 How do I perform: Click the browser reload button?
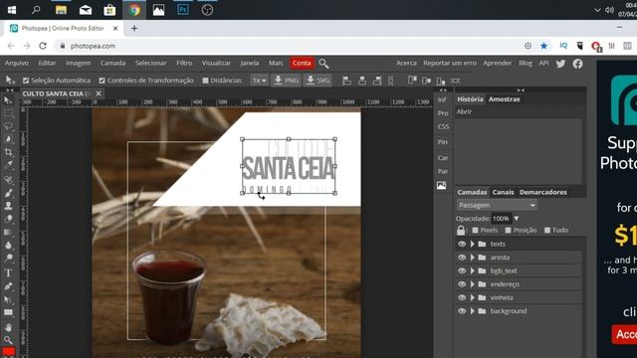(x=43, y=46)
